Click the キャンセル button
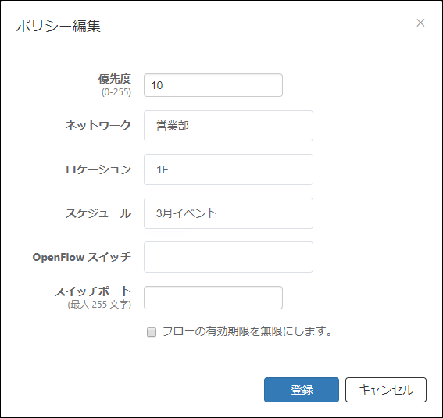This screenshot has height=418, width=443. 386,390
